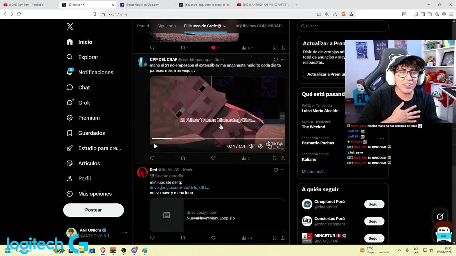
Task: Reply to the CPP DEL CRAF post
Action: (152, 158)
